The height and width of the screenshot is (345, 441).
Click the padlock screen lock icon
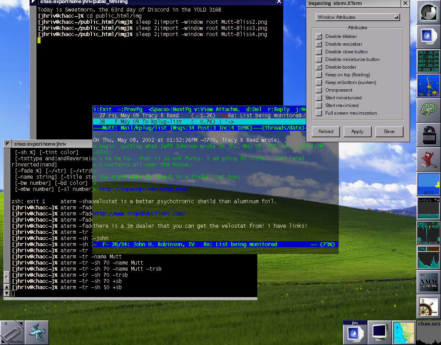coord(428,135)
